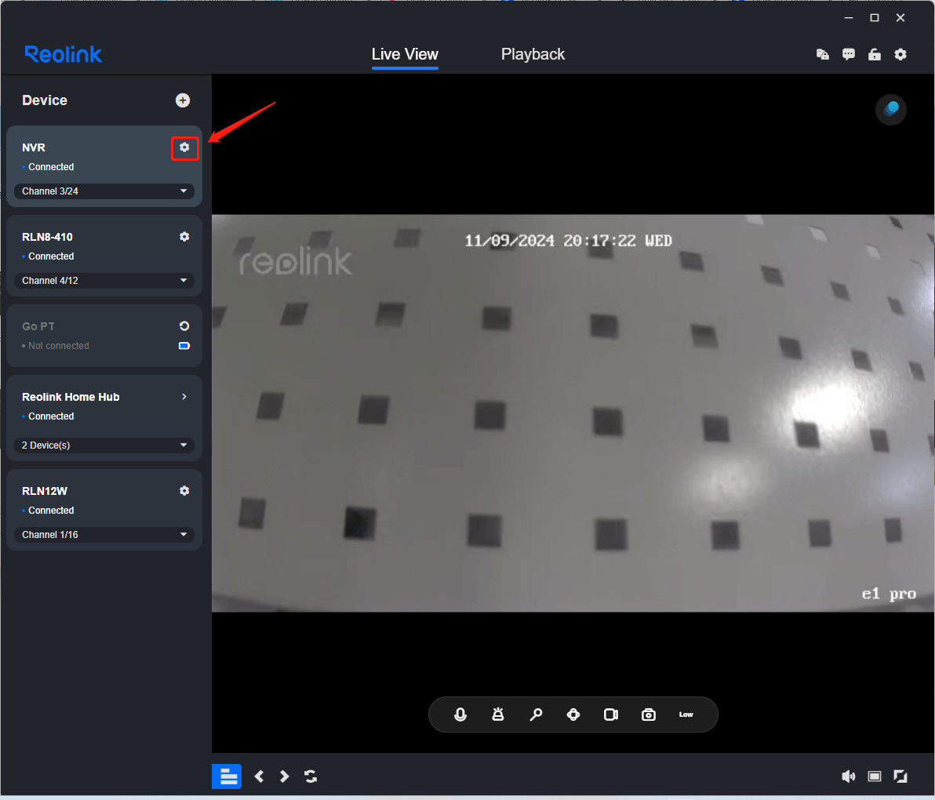Change the display aspect ratio icon
The width and height of the screenshot is (935, 800).
pos(874,776)
